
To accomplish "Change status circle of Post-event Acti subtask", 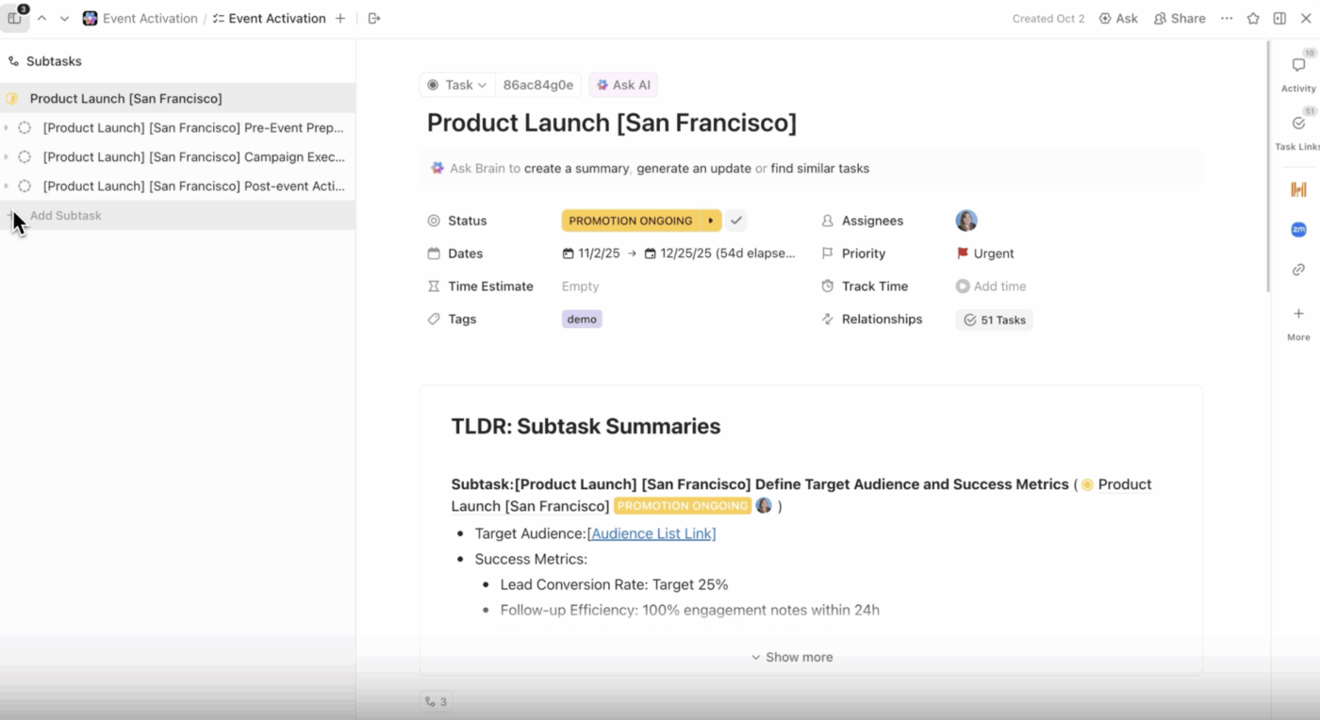I will pos(25,187).
